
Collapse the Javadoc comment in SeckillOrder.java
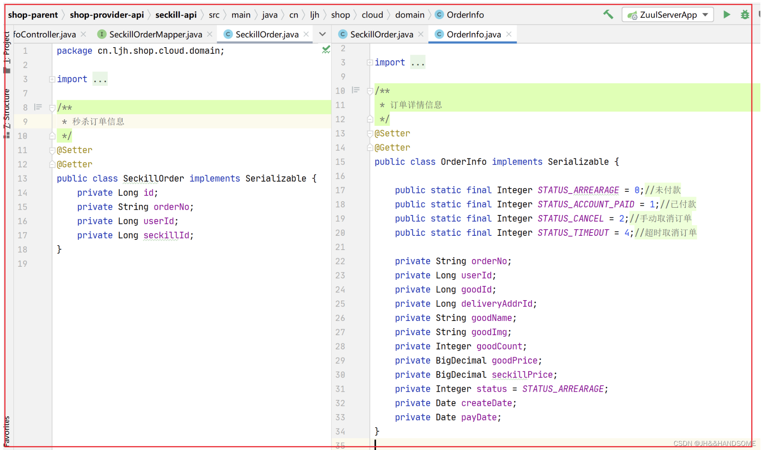coord(52,108)
